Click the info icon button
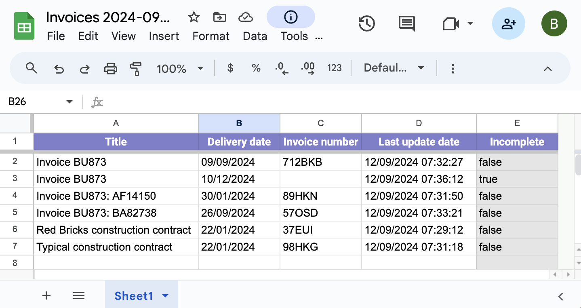 point(291,17)
